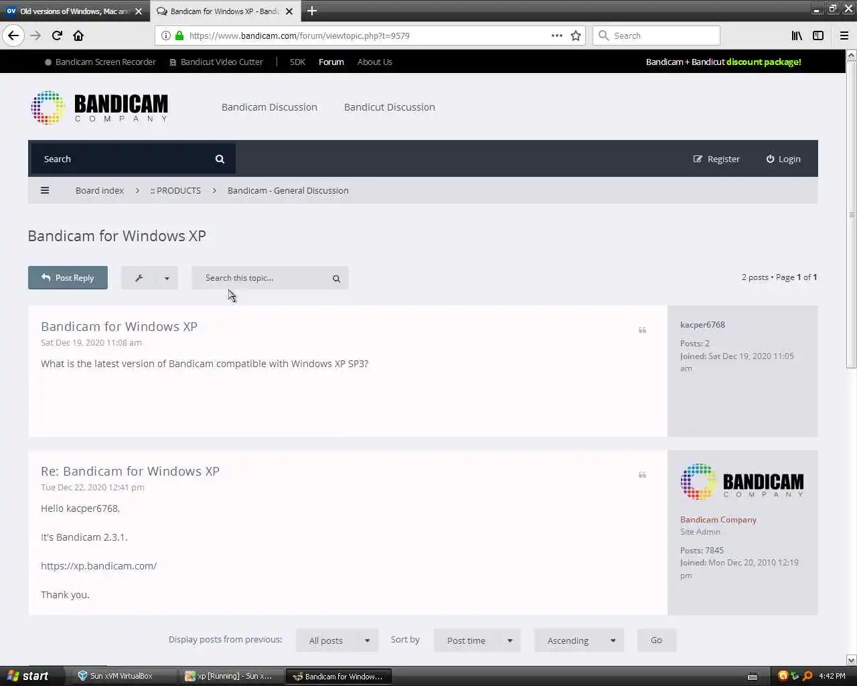Open the Forum nav item
857x686 pixels.
331,62
